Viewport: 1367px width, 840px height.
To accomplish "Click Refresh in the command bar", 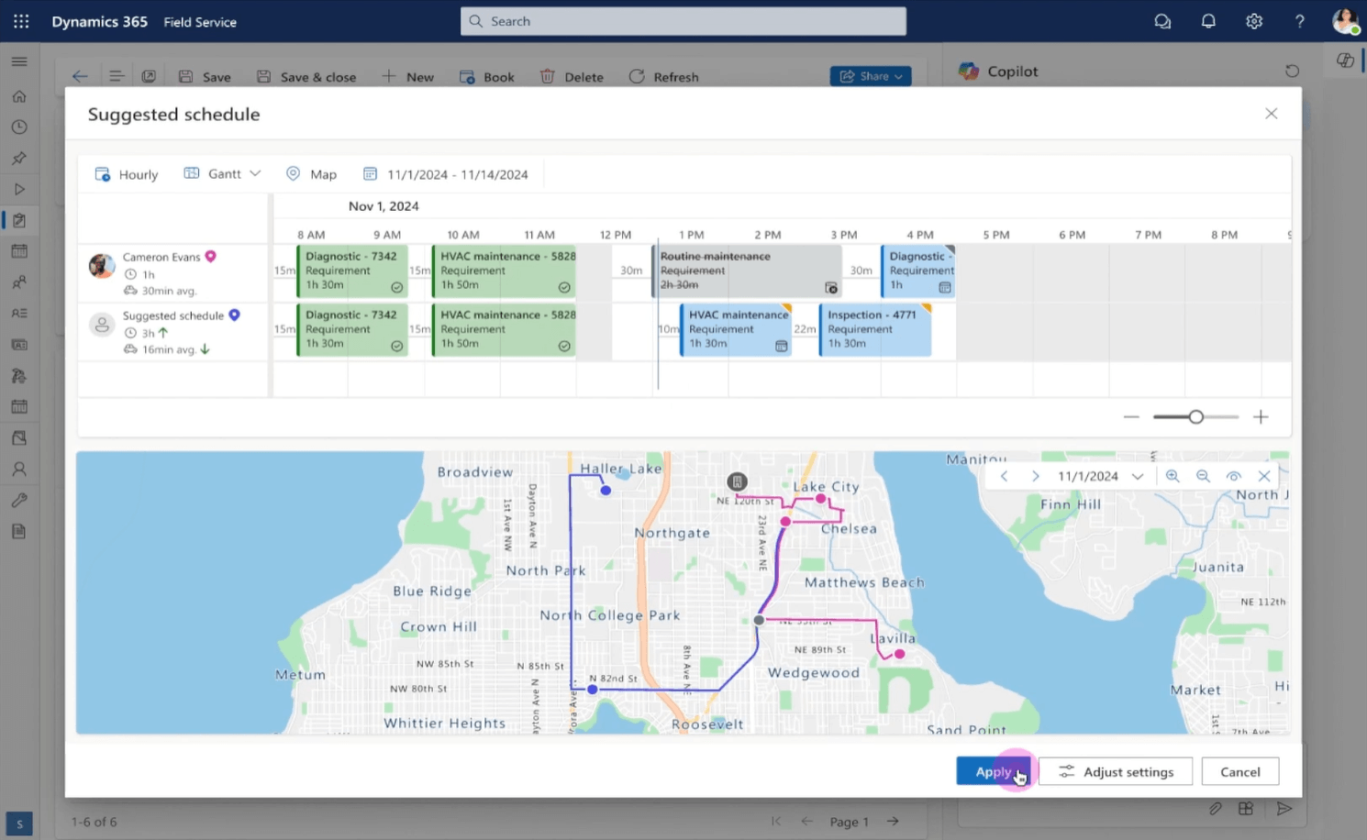I will (x=664, y=77).
